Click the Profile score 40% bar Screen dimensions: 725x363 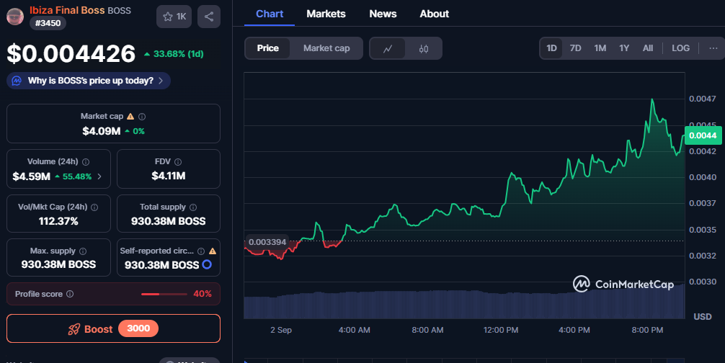coord(164,294)
